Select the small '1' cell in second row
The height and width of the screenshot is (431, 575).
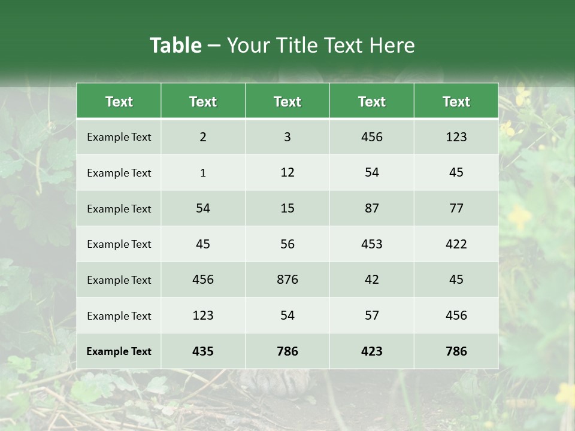[203, 173]
